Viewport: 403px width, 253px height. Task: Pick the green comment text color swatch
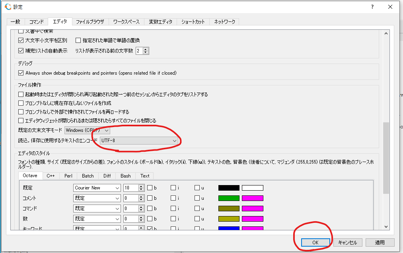(x=229, y=198)
